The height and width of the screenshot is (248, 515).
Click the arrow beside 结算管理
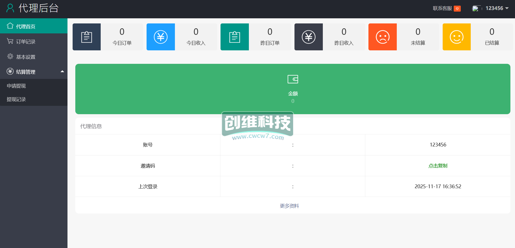point(62,71)
